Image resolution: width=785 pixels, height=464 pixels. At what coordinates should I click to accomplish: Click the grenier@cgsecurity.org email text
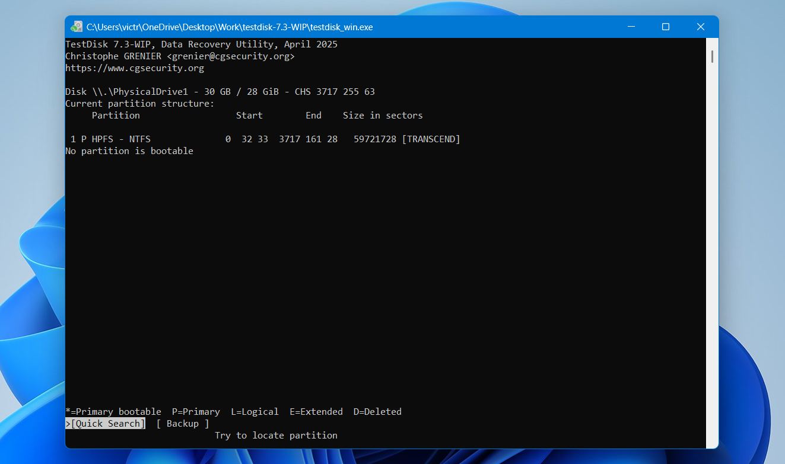231,56
